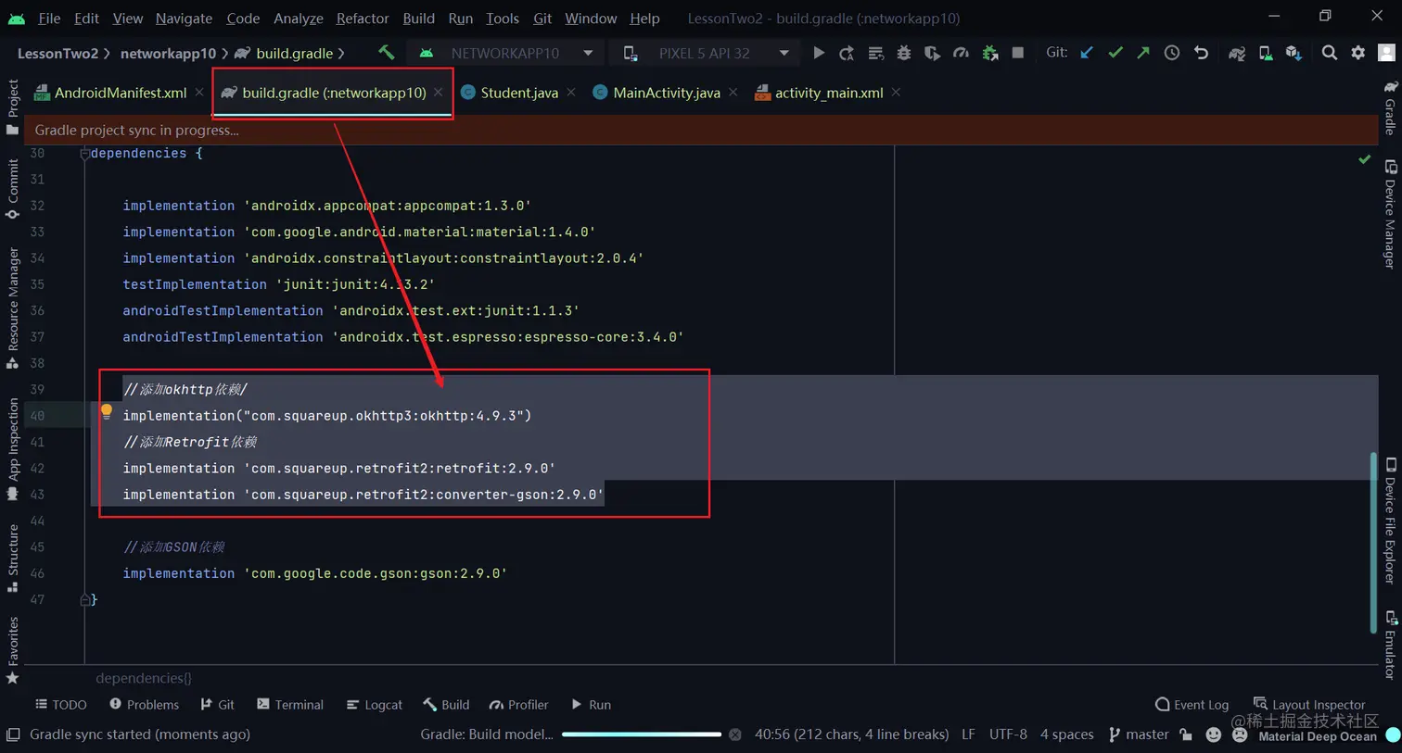Screen dimensions: 1402x753
Task: Click the Git Push arrow
Action: [1143, 53]
